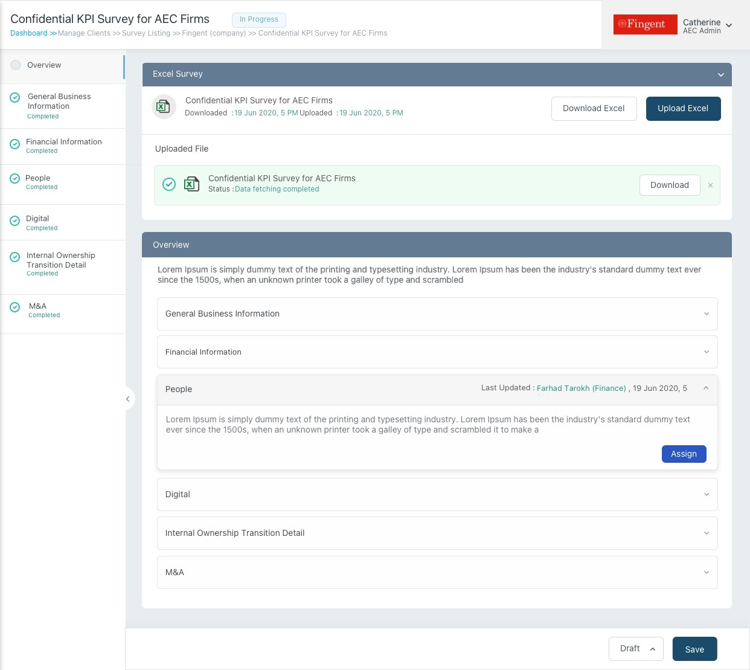Click the Upload Excel button
Image resolution: width=750 pixels, height=670 pixels.
click(683, 109)
